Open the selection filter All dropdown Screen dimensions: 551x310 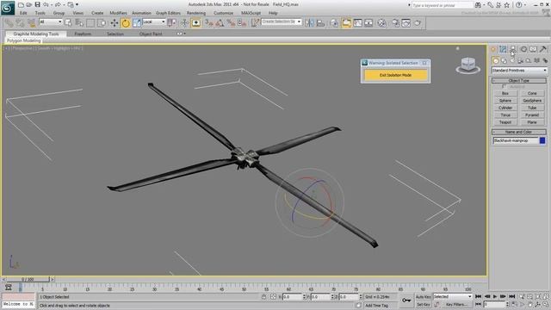pyautogui.click(x=51, y=22)
